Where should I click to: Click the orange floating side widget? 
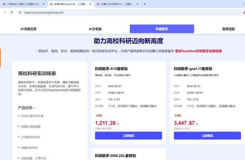[x=0, y=58]
